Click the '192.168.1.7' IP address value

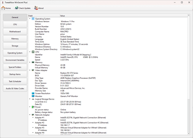[65, 125]
